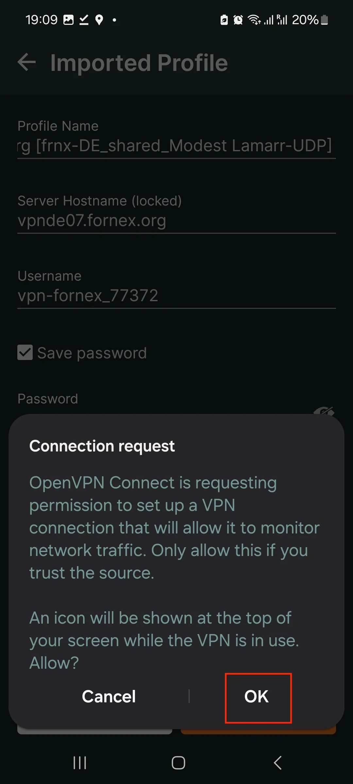The image size is (353, 784).
Task: Tap the back arrow beside Imported Profile
Action: coord(26,62)
